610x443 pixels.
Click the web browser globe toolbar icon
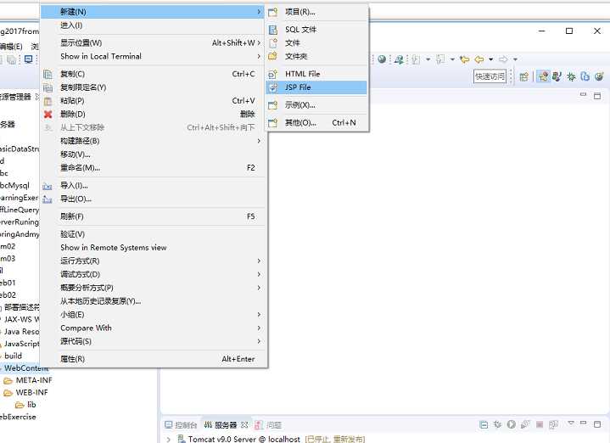(x=382, y=59)
